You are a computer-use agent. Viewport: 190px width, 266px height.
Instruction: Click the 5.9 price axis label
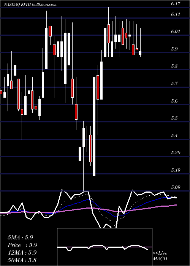click(175, 49)
